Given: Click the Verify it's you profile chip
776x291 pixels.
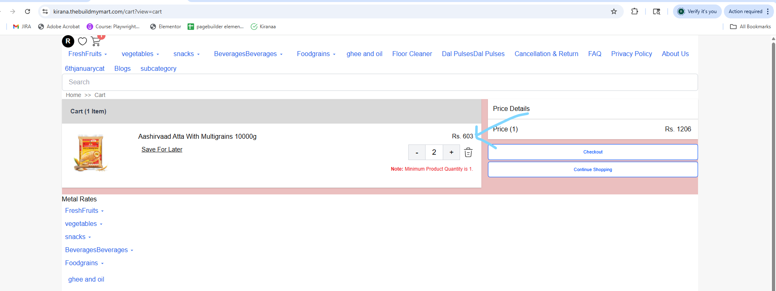Looking at the screenshot, I should [x=697, y=11].
